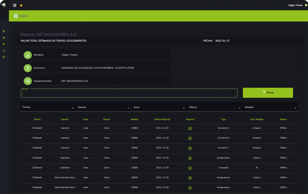Click the date value 2022-01-17
This screenshot has width=308, height=194.
point(222,41)
